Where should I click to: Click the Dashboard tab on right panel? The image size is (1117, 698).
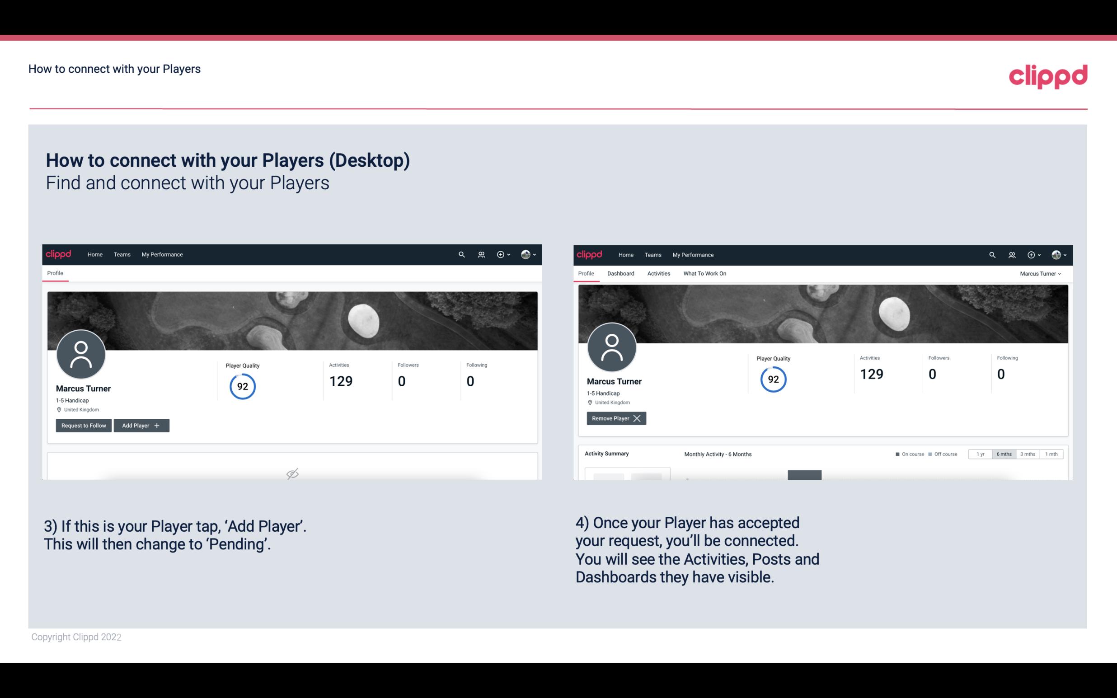coord(621,273)
